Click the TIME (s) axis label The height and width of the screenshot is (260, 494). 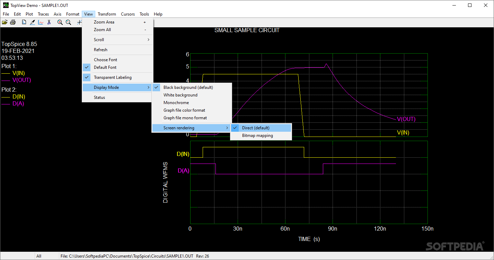coord(309,239)
